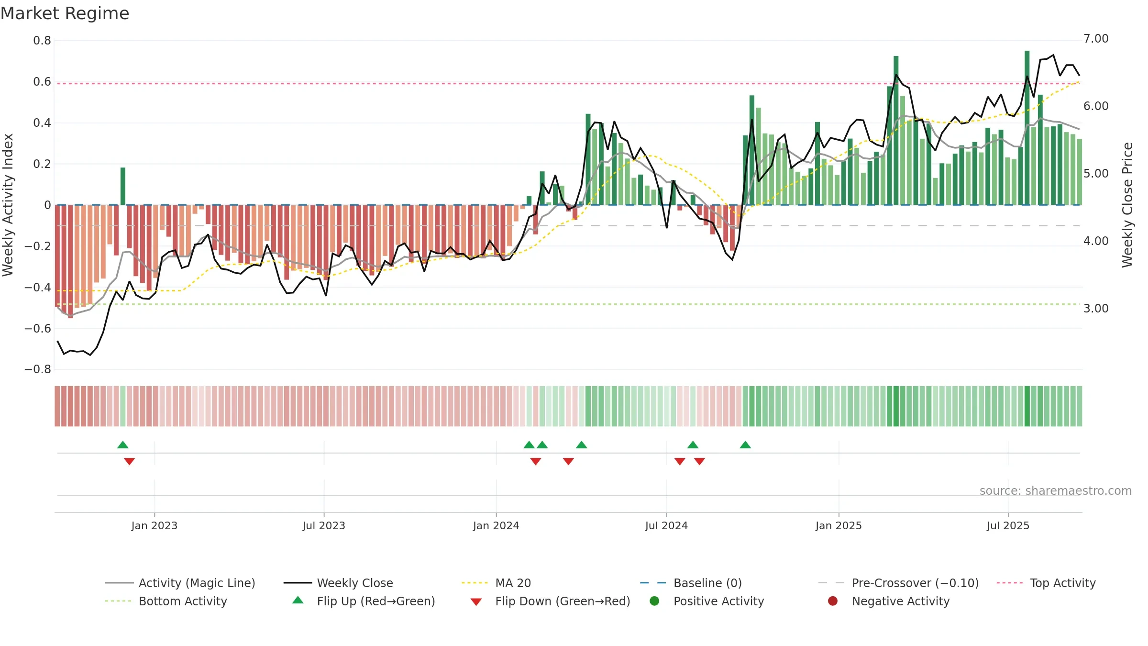Screen dimensions: 1148x646
Task: Toggle the Flip Down (Green→Red) legend entry
Action: coord(550,601)
